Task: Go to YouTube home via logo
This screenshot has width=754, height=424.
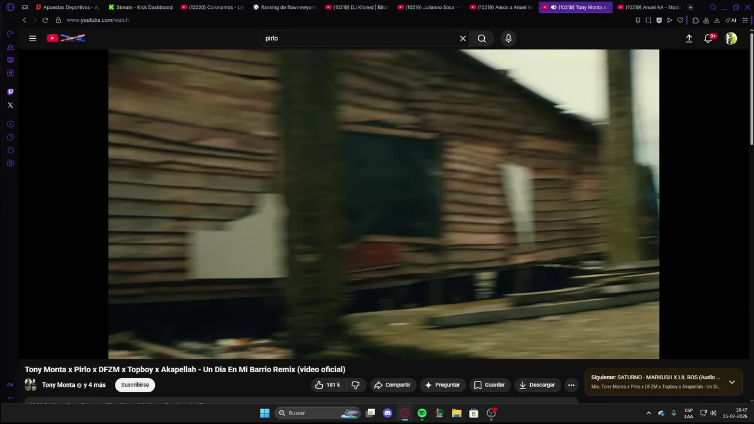Action: pos(66,38)
